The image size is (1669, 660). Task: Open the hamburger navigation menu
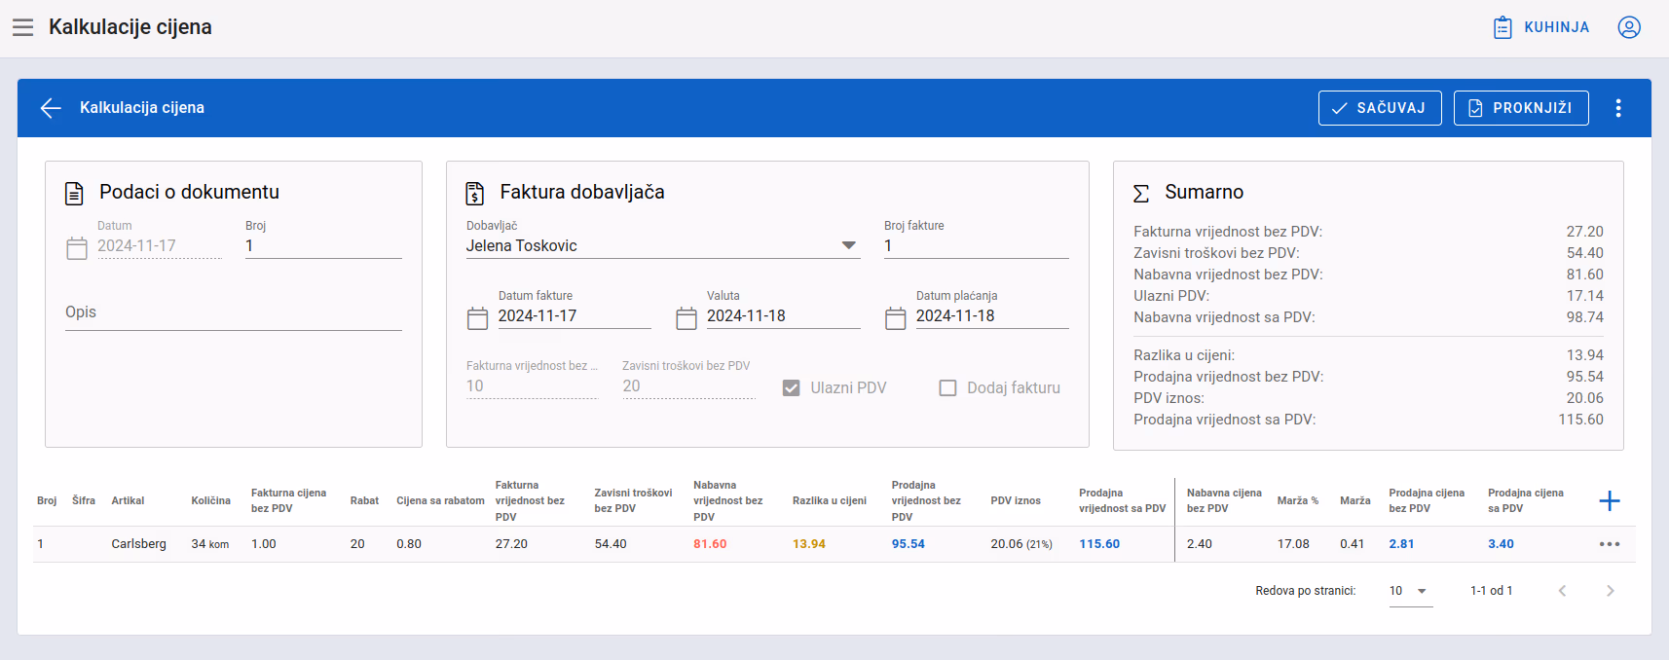[x=23, y=27]
